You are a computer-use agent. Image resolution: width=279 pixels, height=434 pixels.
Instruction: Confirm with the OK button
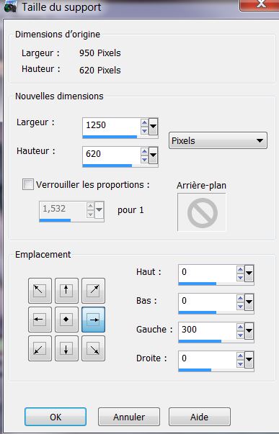coord(56,417)
